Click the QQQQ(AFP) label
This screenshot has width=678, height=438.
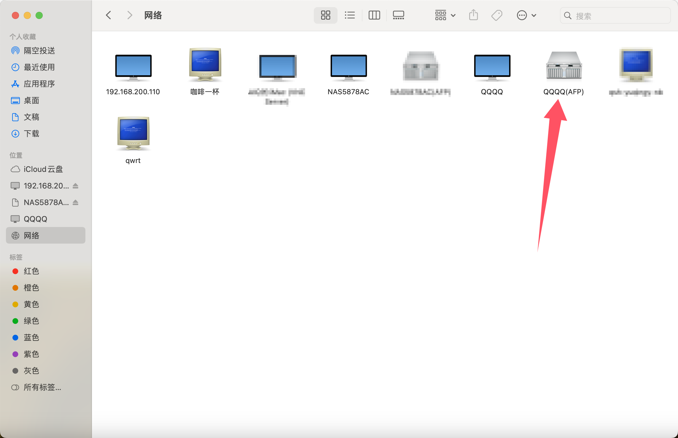coord(564,92)
